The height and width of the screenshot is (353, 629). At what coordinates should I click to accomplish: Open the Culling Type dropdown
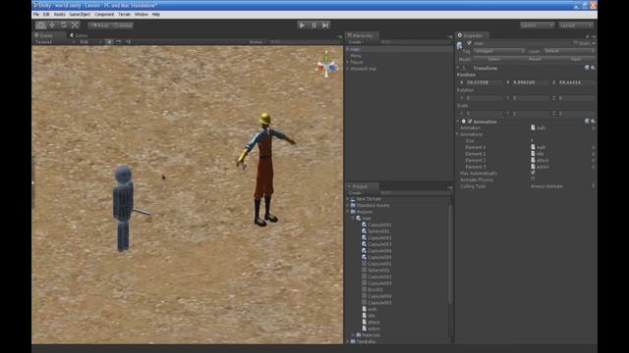pos(562,186)
